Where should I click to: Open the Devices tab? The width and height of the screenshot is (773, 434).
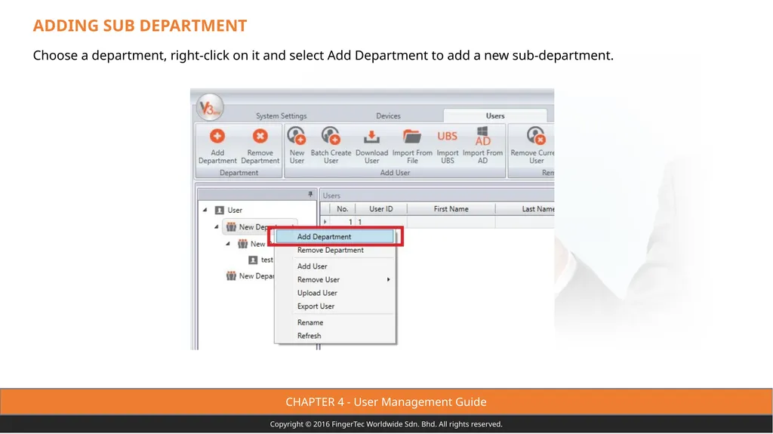[388, 116]
